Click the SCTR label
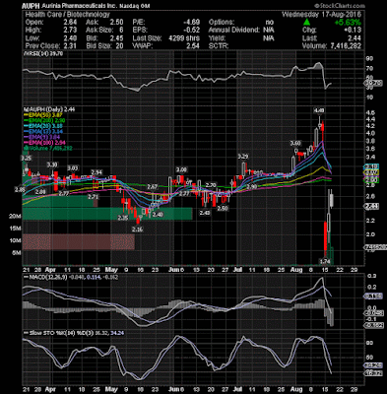Screen dimensions: 387x394 coord(219,46)
